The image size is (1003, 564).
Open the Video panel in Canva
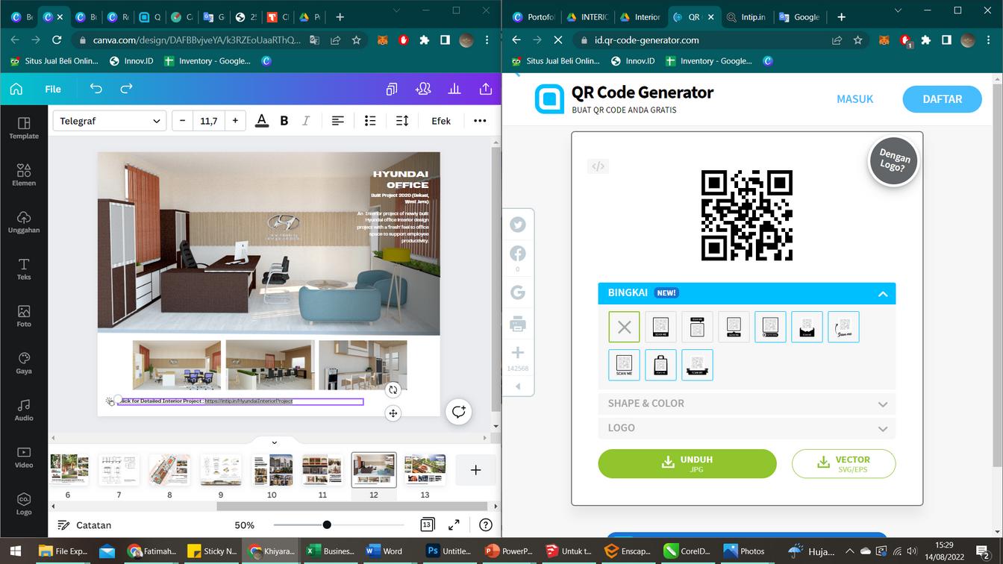click(24, 457)
